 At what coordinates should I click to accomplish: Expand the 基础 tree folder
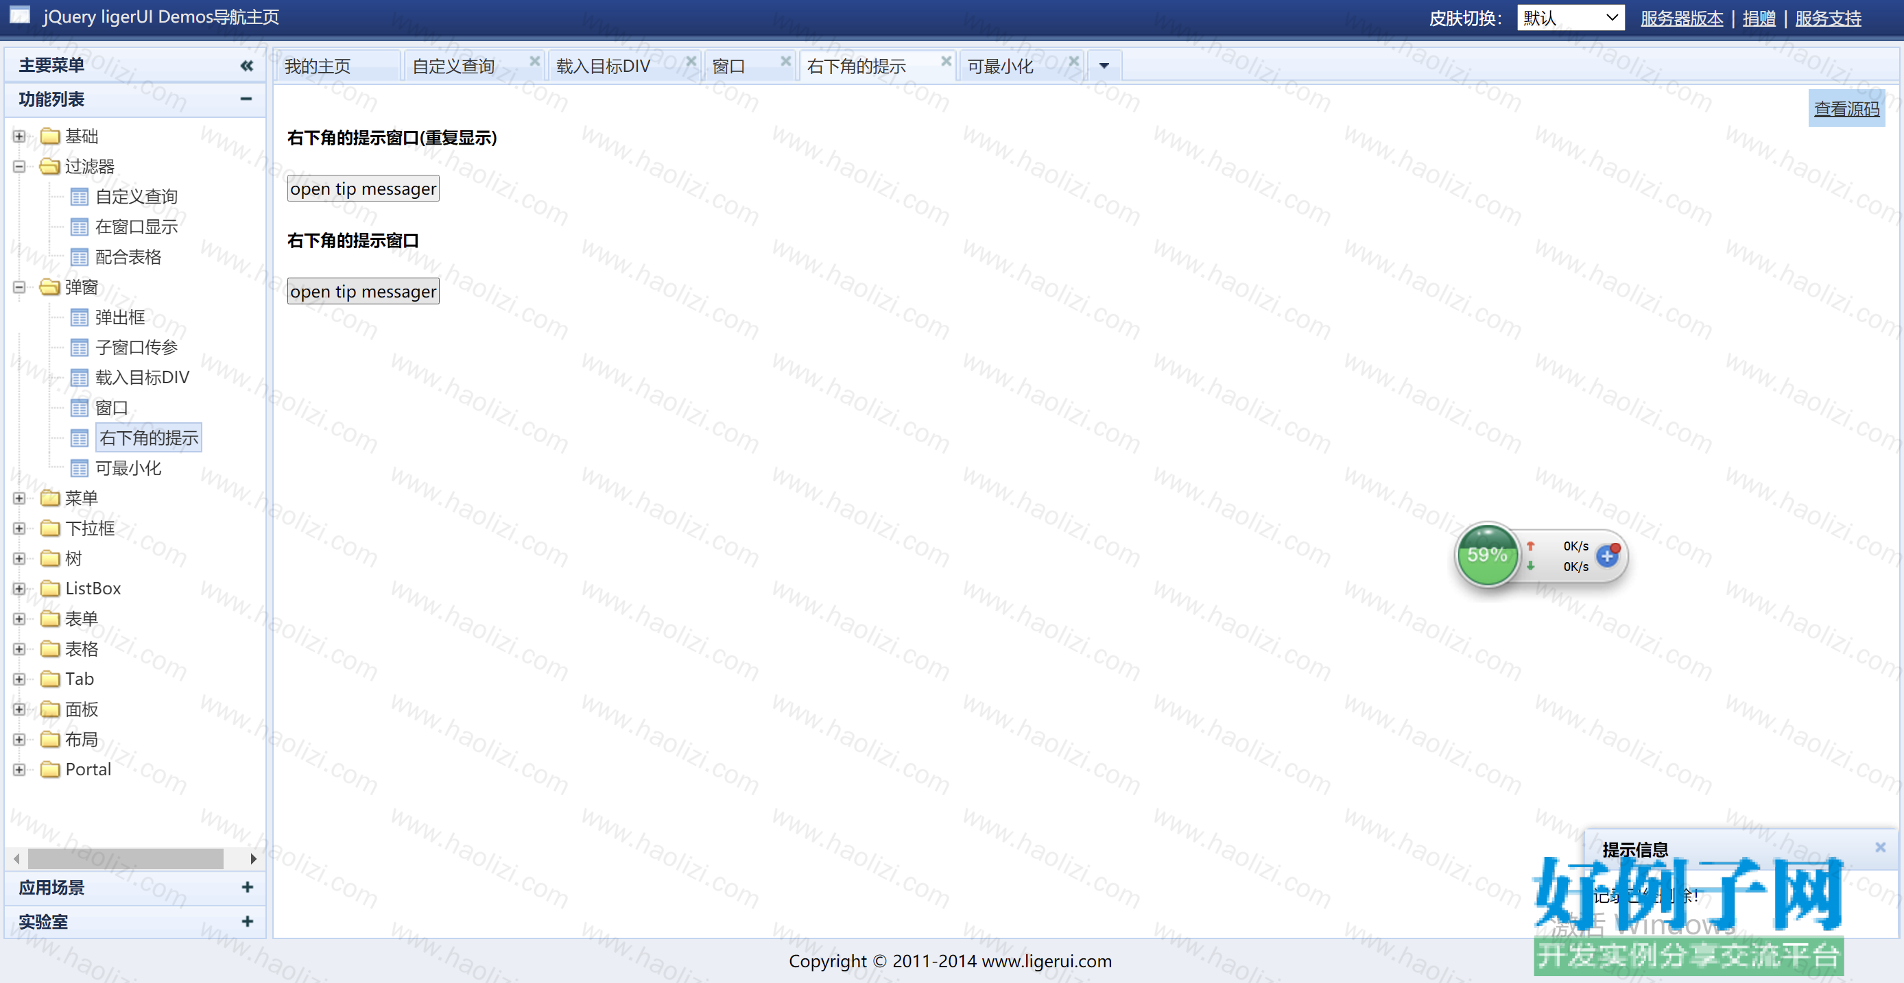(19, 136)
